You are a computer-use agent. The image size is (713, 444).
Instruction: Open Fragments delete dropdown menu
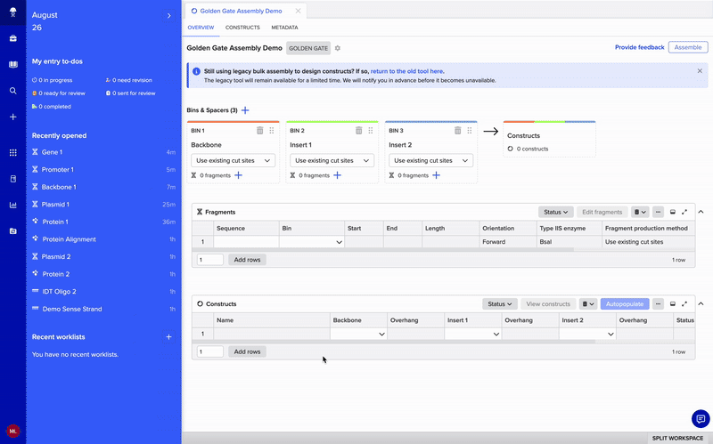[x=640, y=212]
